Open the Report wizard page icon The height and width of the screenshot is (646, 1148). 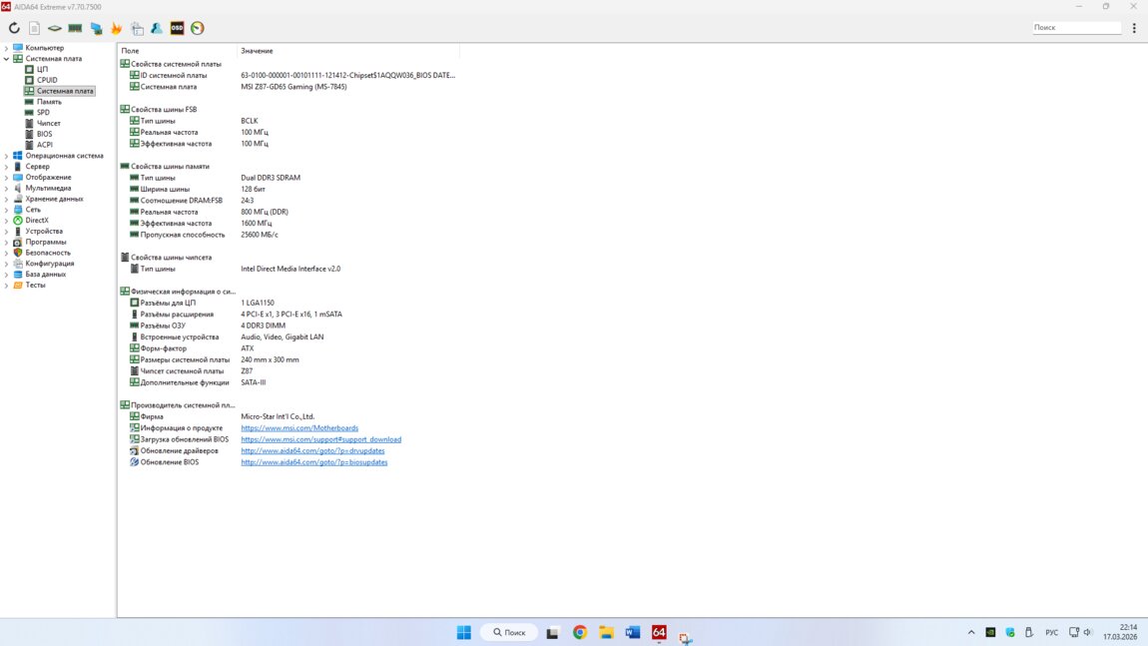[34, 28]
